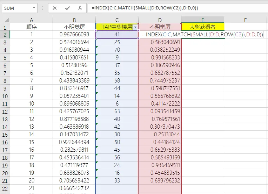Click cell B3 with 0.524016694

(74, 42)
